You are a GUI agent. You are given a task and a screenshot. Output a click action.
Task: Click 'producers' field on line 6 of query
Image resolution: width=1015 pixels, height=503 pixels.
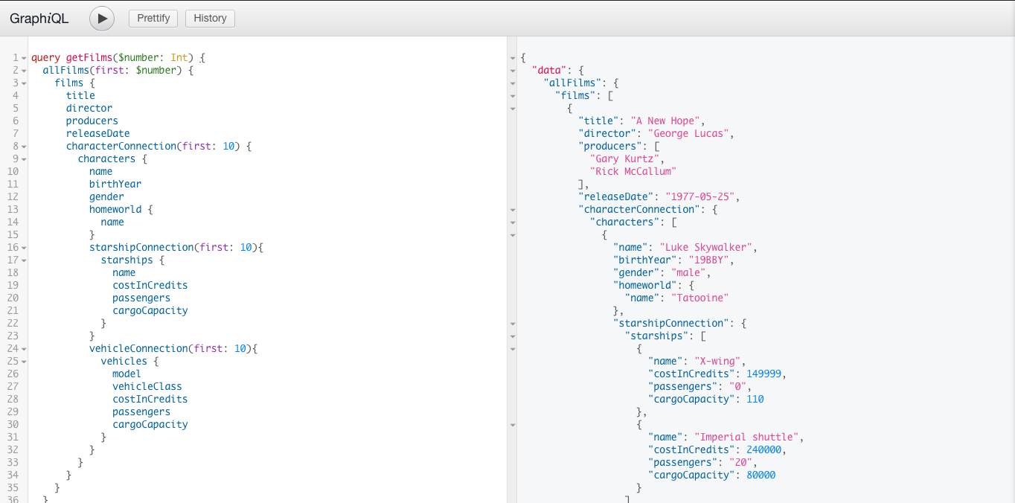click(x=92, y=121)
